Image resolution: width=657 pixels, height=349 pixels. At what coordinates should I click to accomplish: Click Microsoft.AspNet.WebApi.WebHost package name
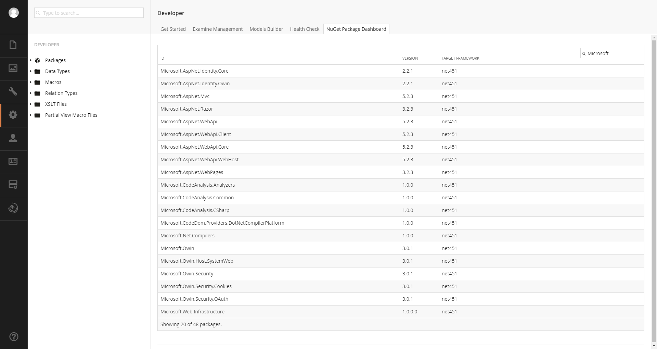pyautogui.click(x=199, y=160)
